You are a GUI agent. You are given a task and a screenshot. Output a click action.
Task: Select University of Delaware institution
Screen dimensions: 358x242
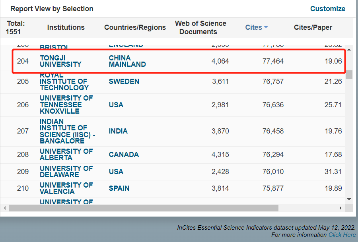pos(66,172)
